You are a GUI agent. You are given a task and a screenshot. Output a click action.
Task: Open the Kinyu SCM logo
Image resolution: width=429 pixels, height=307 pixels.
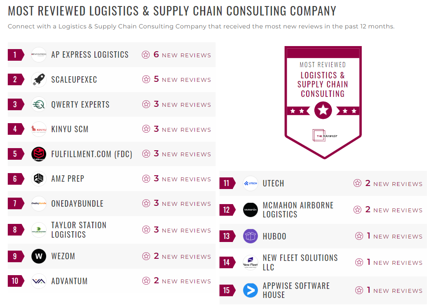point(38,129)
